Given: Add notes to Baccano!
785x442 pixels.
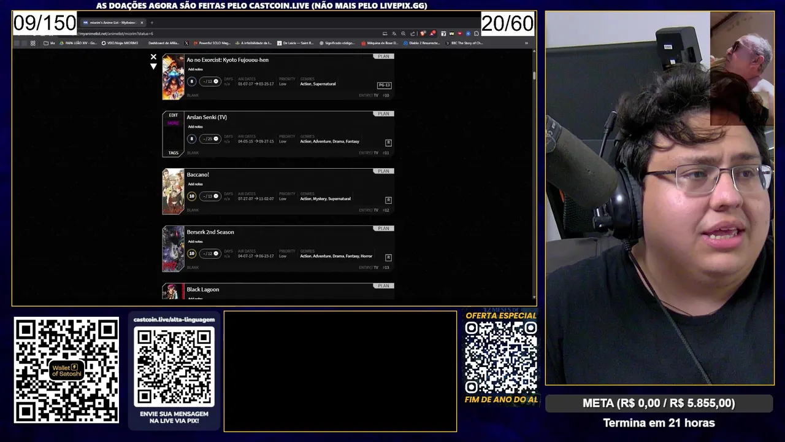Looking at the screenshot, I should (195, 184).
